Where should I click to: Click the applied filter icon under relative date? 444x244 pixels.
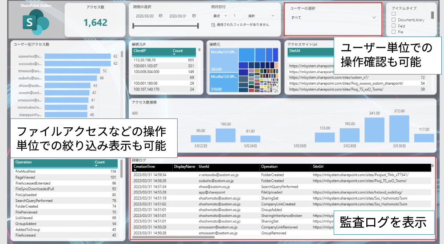pos(213,26)
